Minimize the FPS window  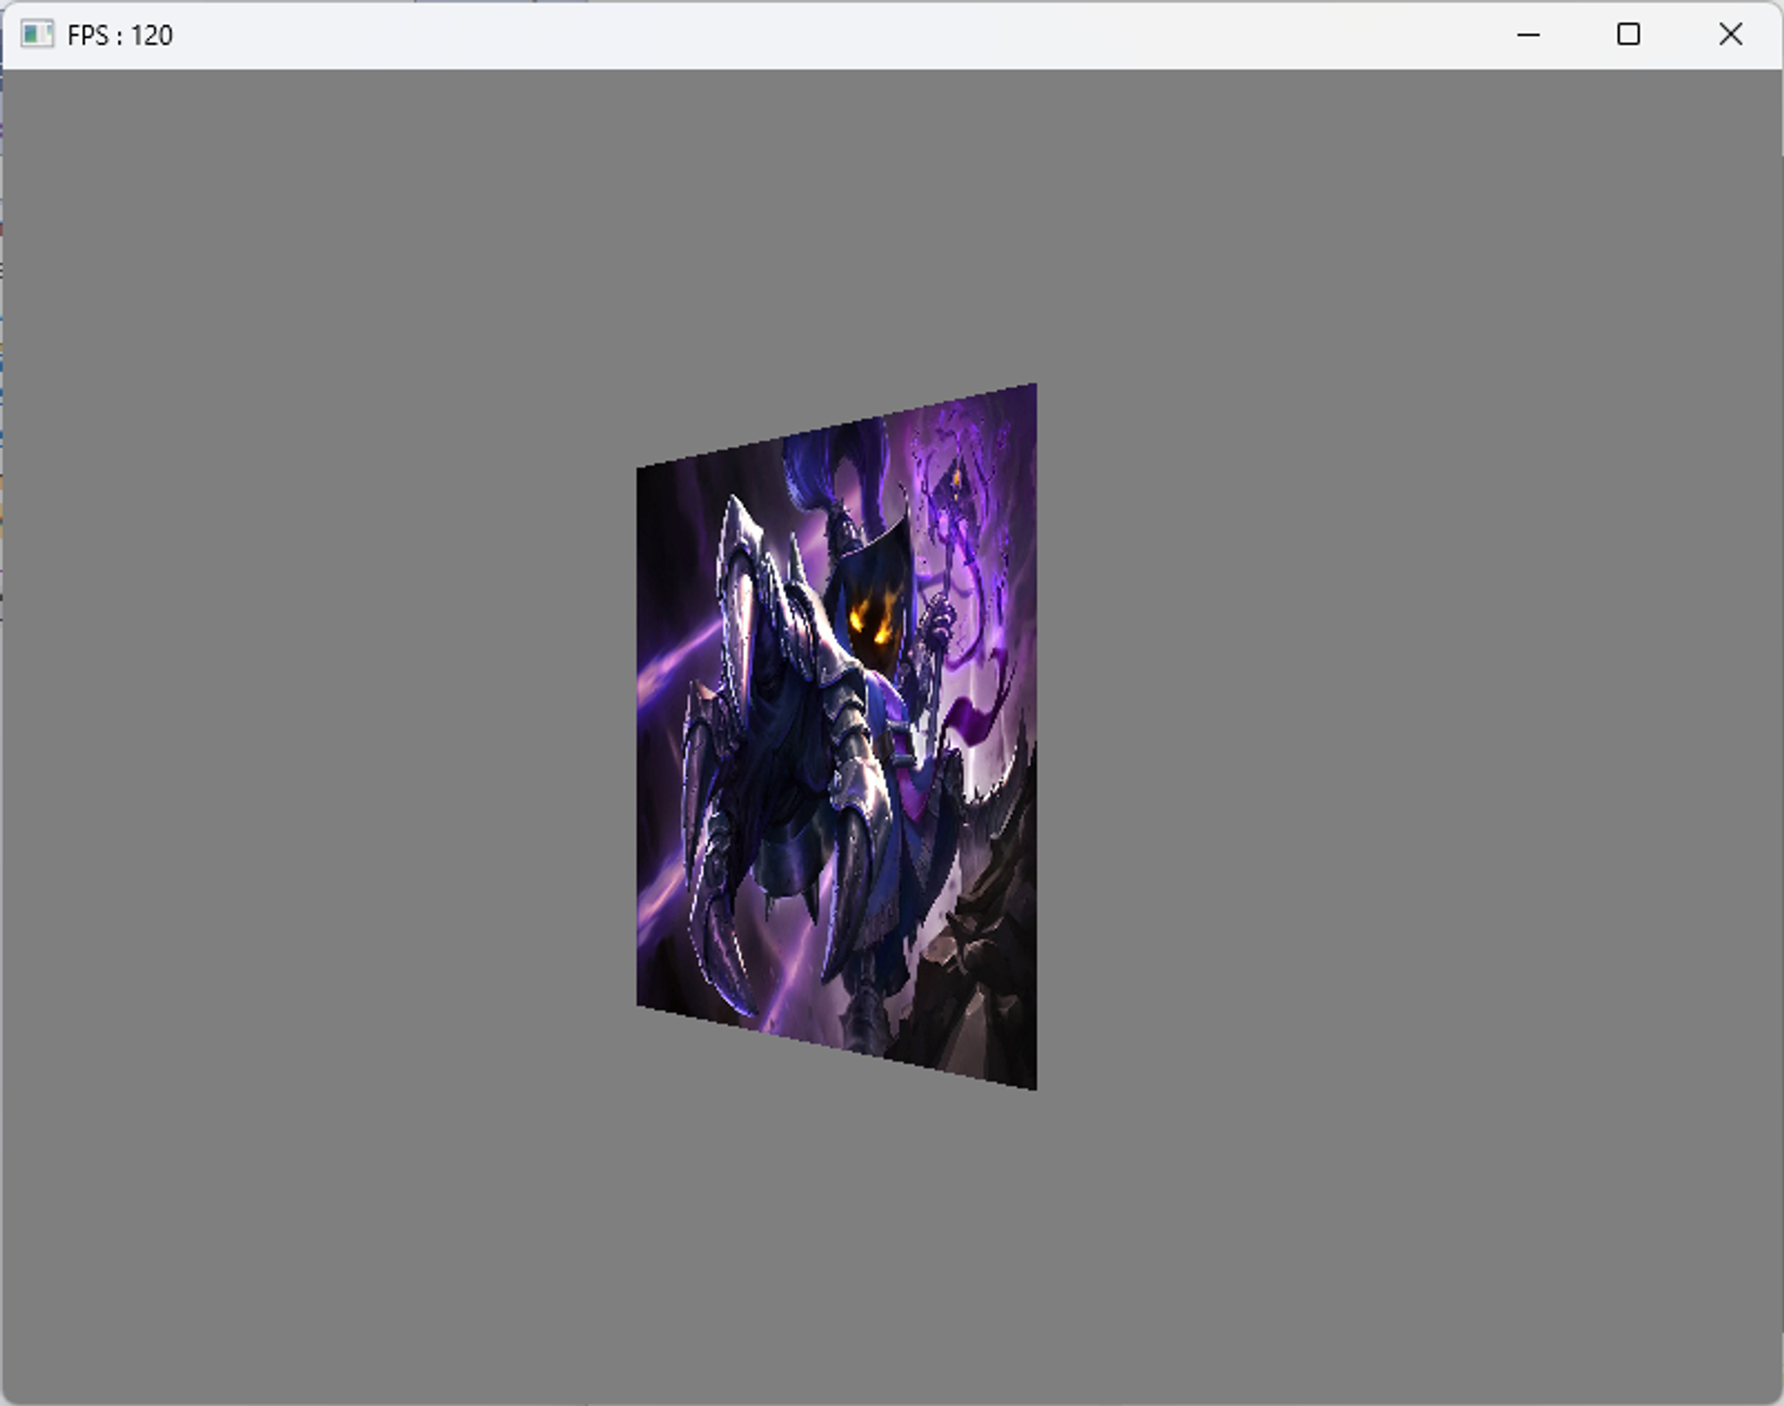(x=1528, y=35)
